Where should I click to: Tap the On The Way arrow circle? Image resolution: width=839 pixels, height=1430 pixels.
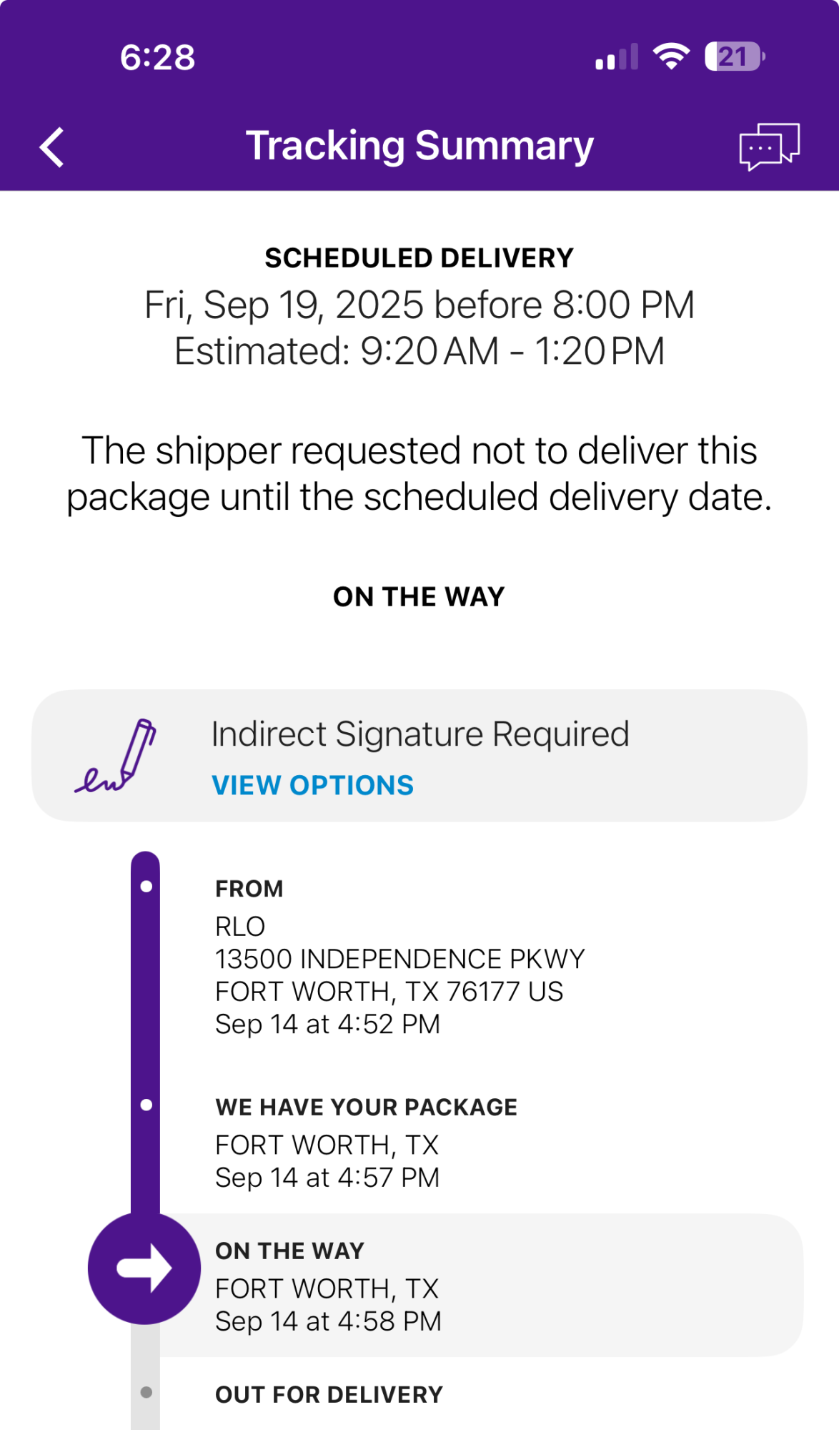(x=144, y=1268)
